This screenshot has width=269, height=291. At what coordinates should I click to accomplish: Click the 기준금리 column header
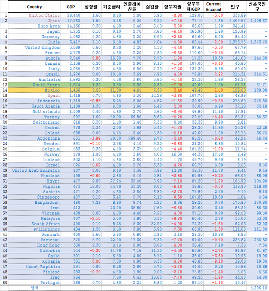point(112,7)
